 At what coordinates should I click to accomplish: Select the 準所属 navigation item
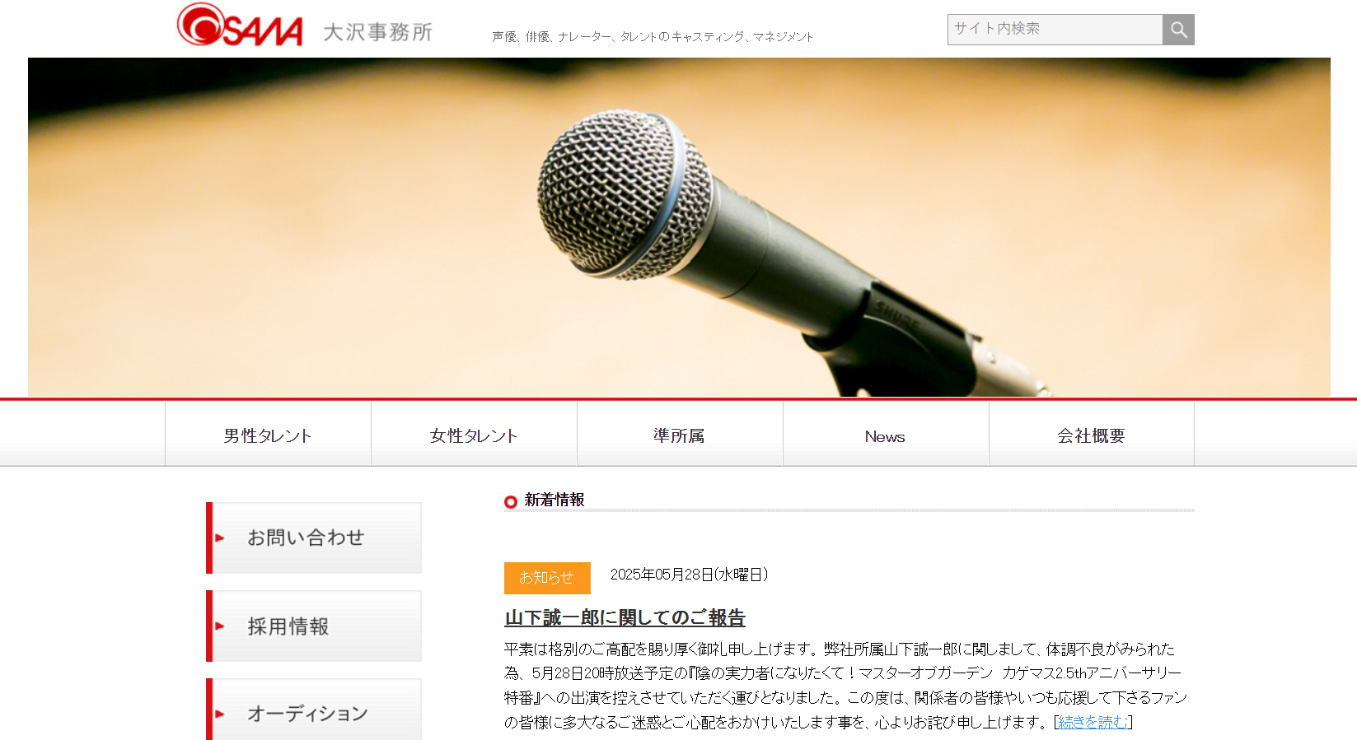[x=680, y=434]
